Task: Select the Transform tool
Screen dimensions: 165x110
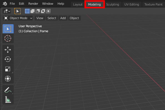Action: coord(8,79)
